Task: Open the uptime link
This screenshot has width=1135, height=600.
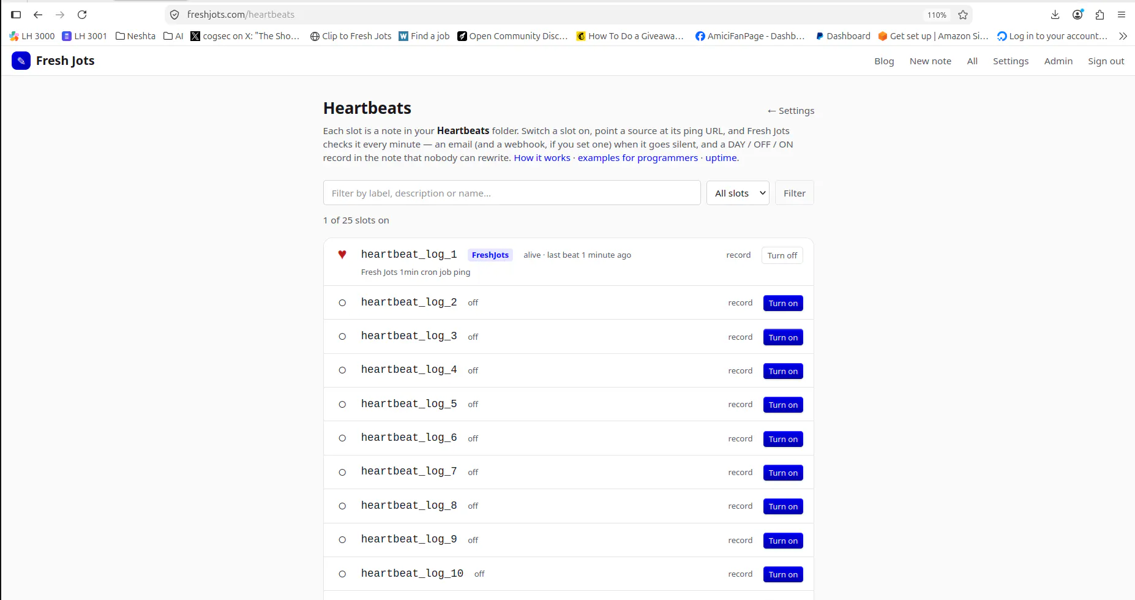Action: 721,158
